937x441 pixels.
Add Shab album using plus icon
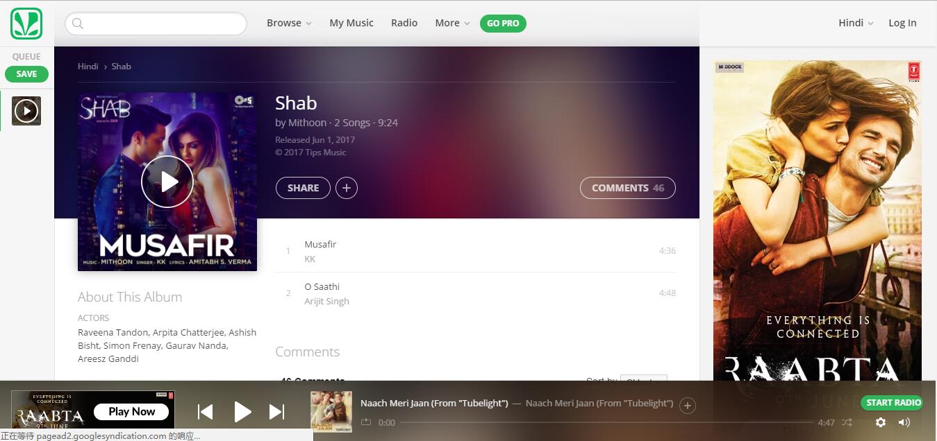click(347, 188)
